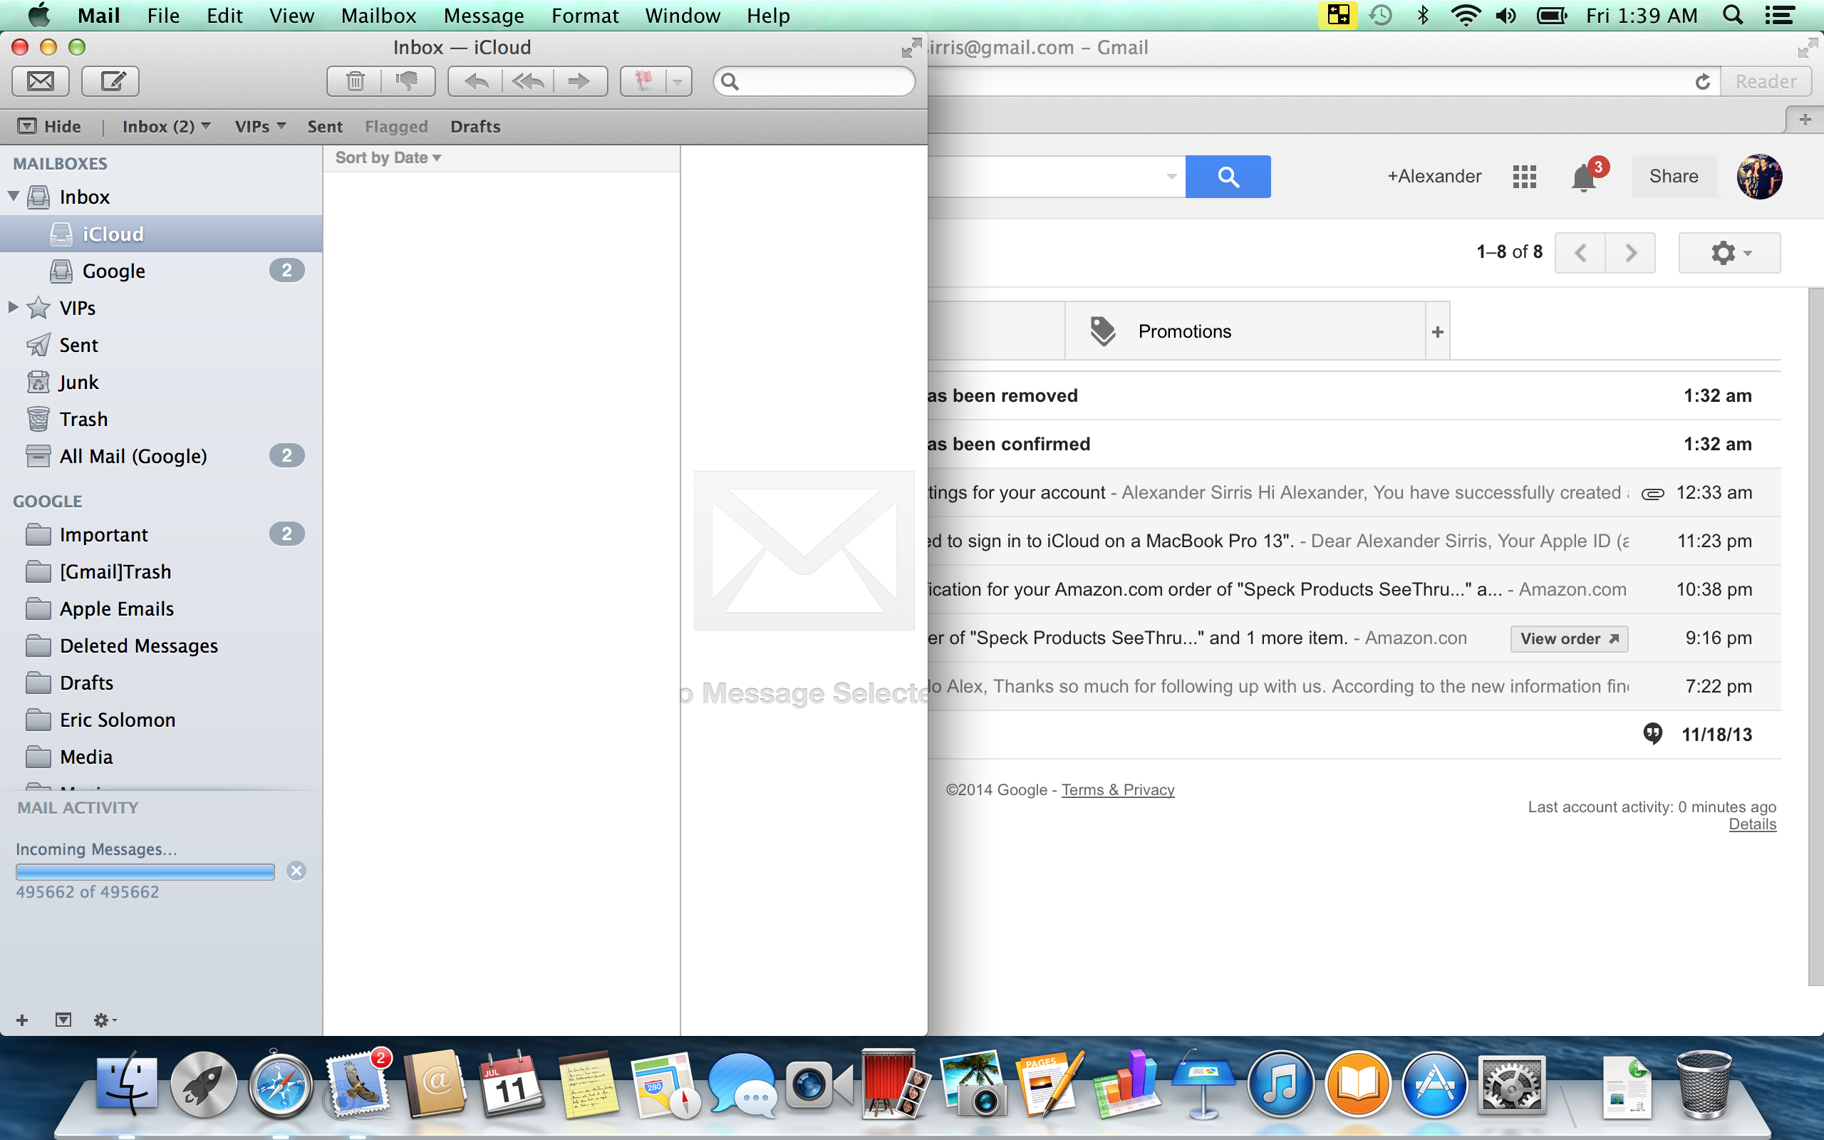The image size is (1824, 1140).
Task: Collapse the Inbox mailbox tree
Action: (14, 196)
